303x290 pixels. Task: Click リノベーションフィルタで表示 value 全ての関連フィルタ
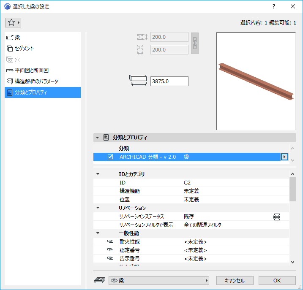[202, 225]
